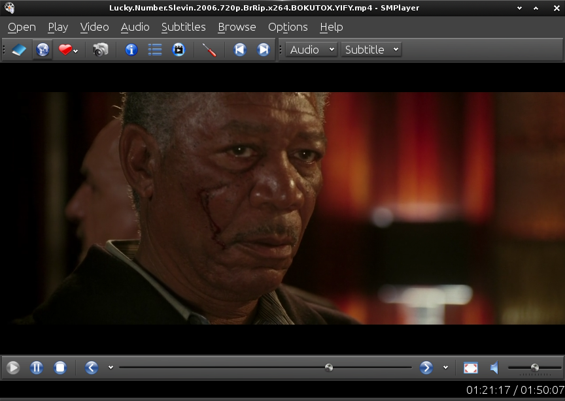The height and width of the screenshot is (401, 565).
Task: Click the red heart favorites icon
Action: click(x=65, y=50)
